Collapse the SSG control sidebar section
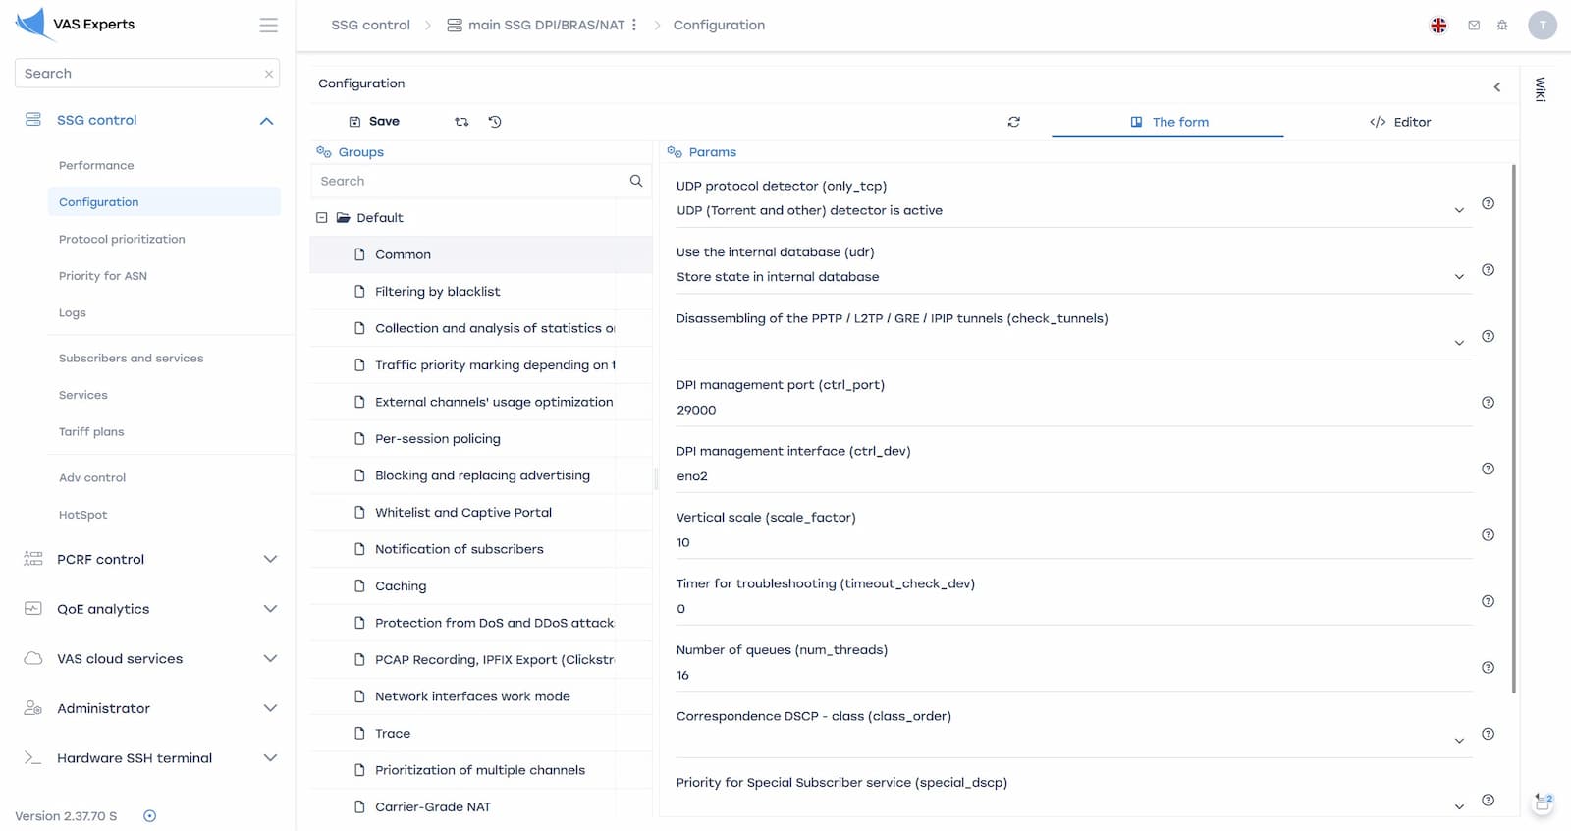Screen dimensions: 1571x831 (x=266, y=121)
